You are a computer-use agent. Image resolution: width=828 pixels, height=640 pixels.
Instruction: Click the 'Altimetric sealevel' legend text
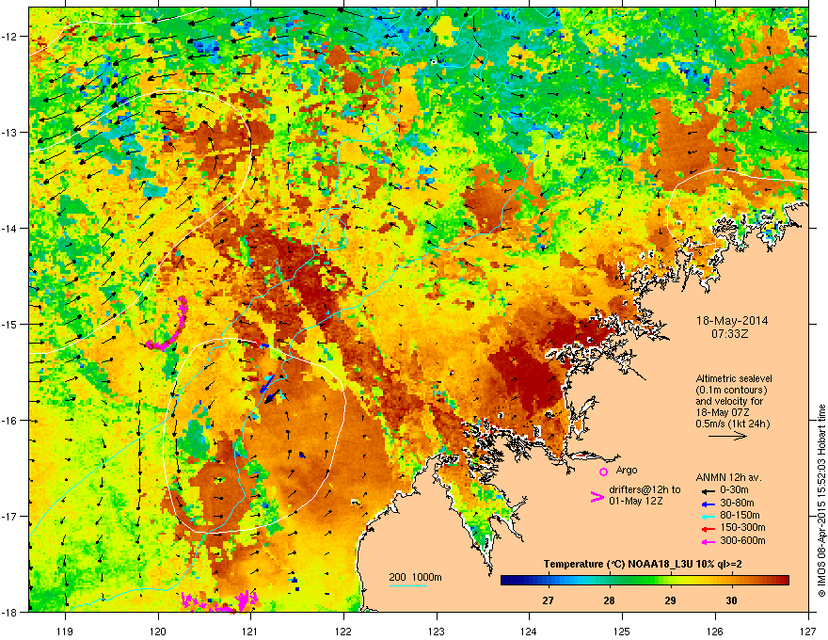(x=734, y=378)
